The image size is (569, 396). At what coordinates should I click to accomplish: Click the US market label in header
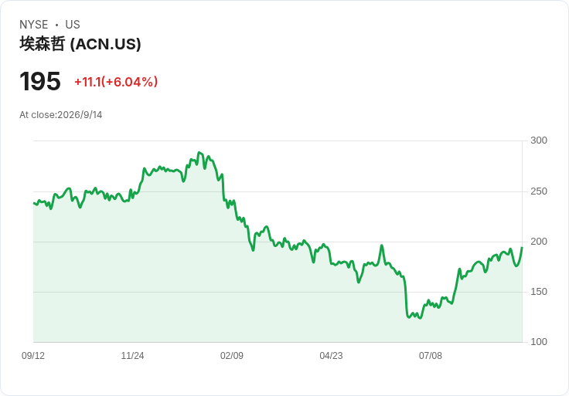(73, 25)
